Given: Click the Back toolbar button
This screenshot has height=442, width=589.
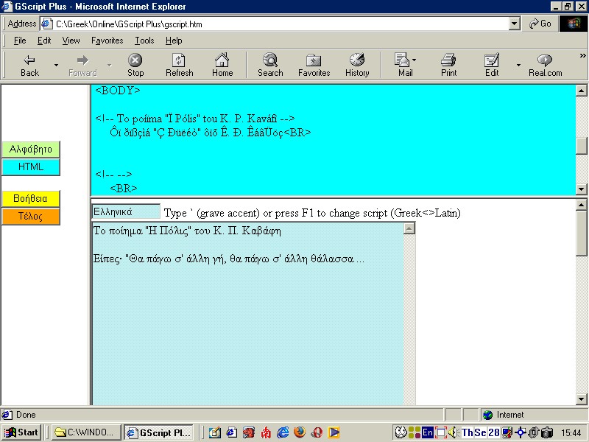Looking at the screenshot, I should point(29,65).
